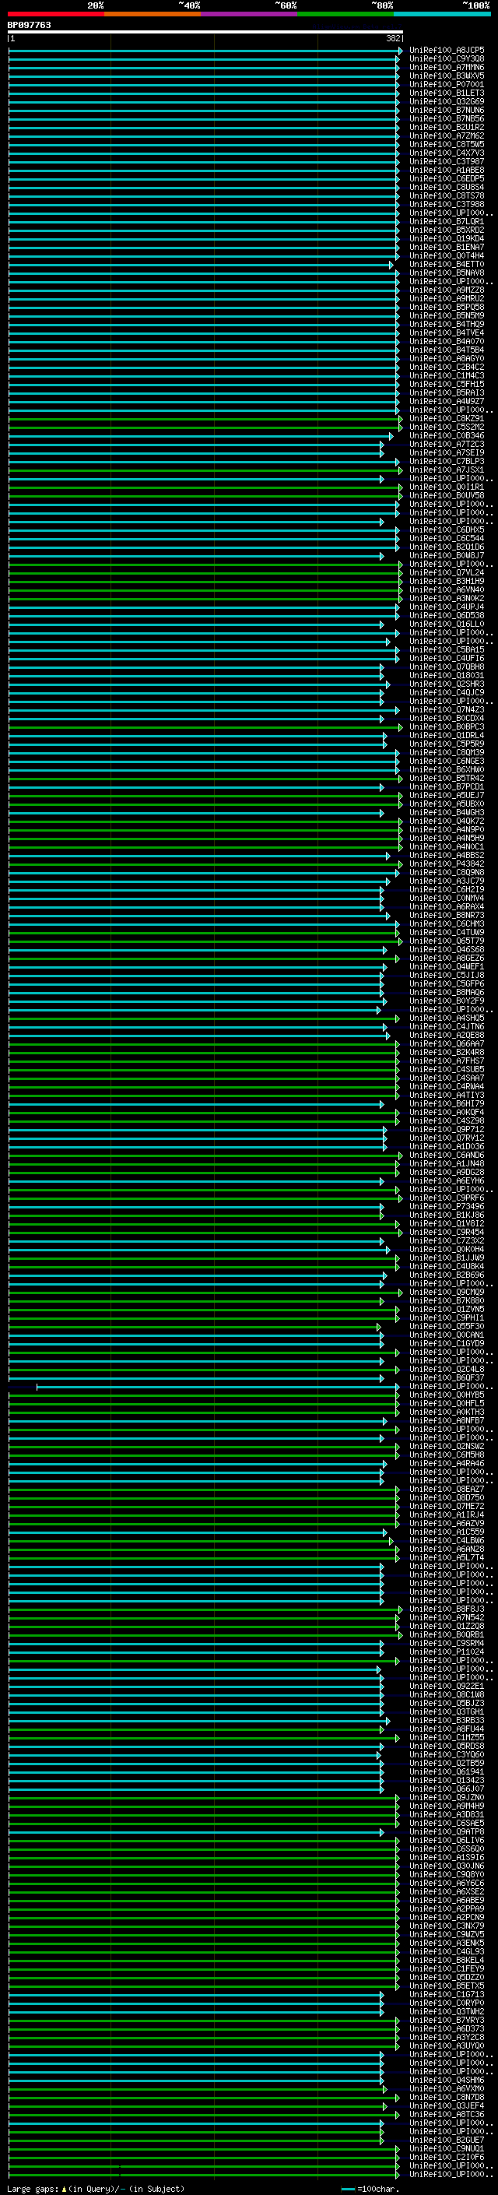
Task: Select the cyan ~100% identity color bar
Action: (442, 14)
